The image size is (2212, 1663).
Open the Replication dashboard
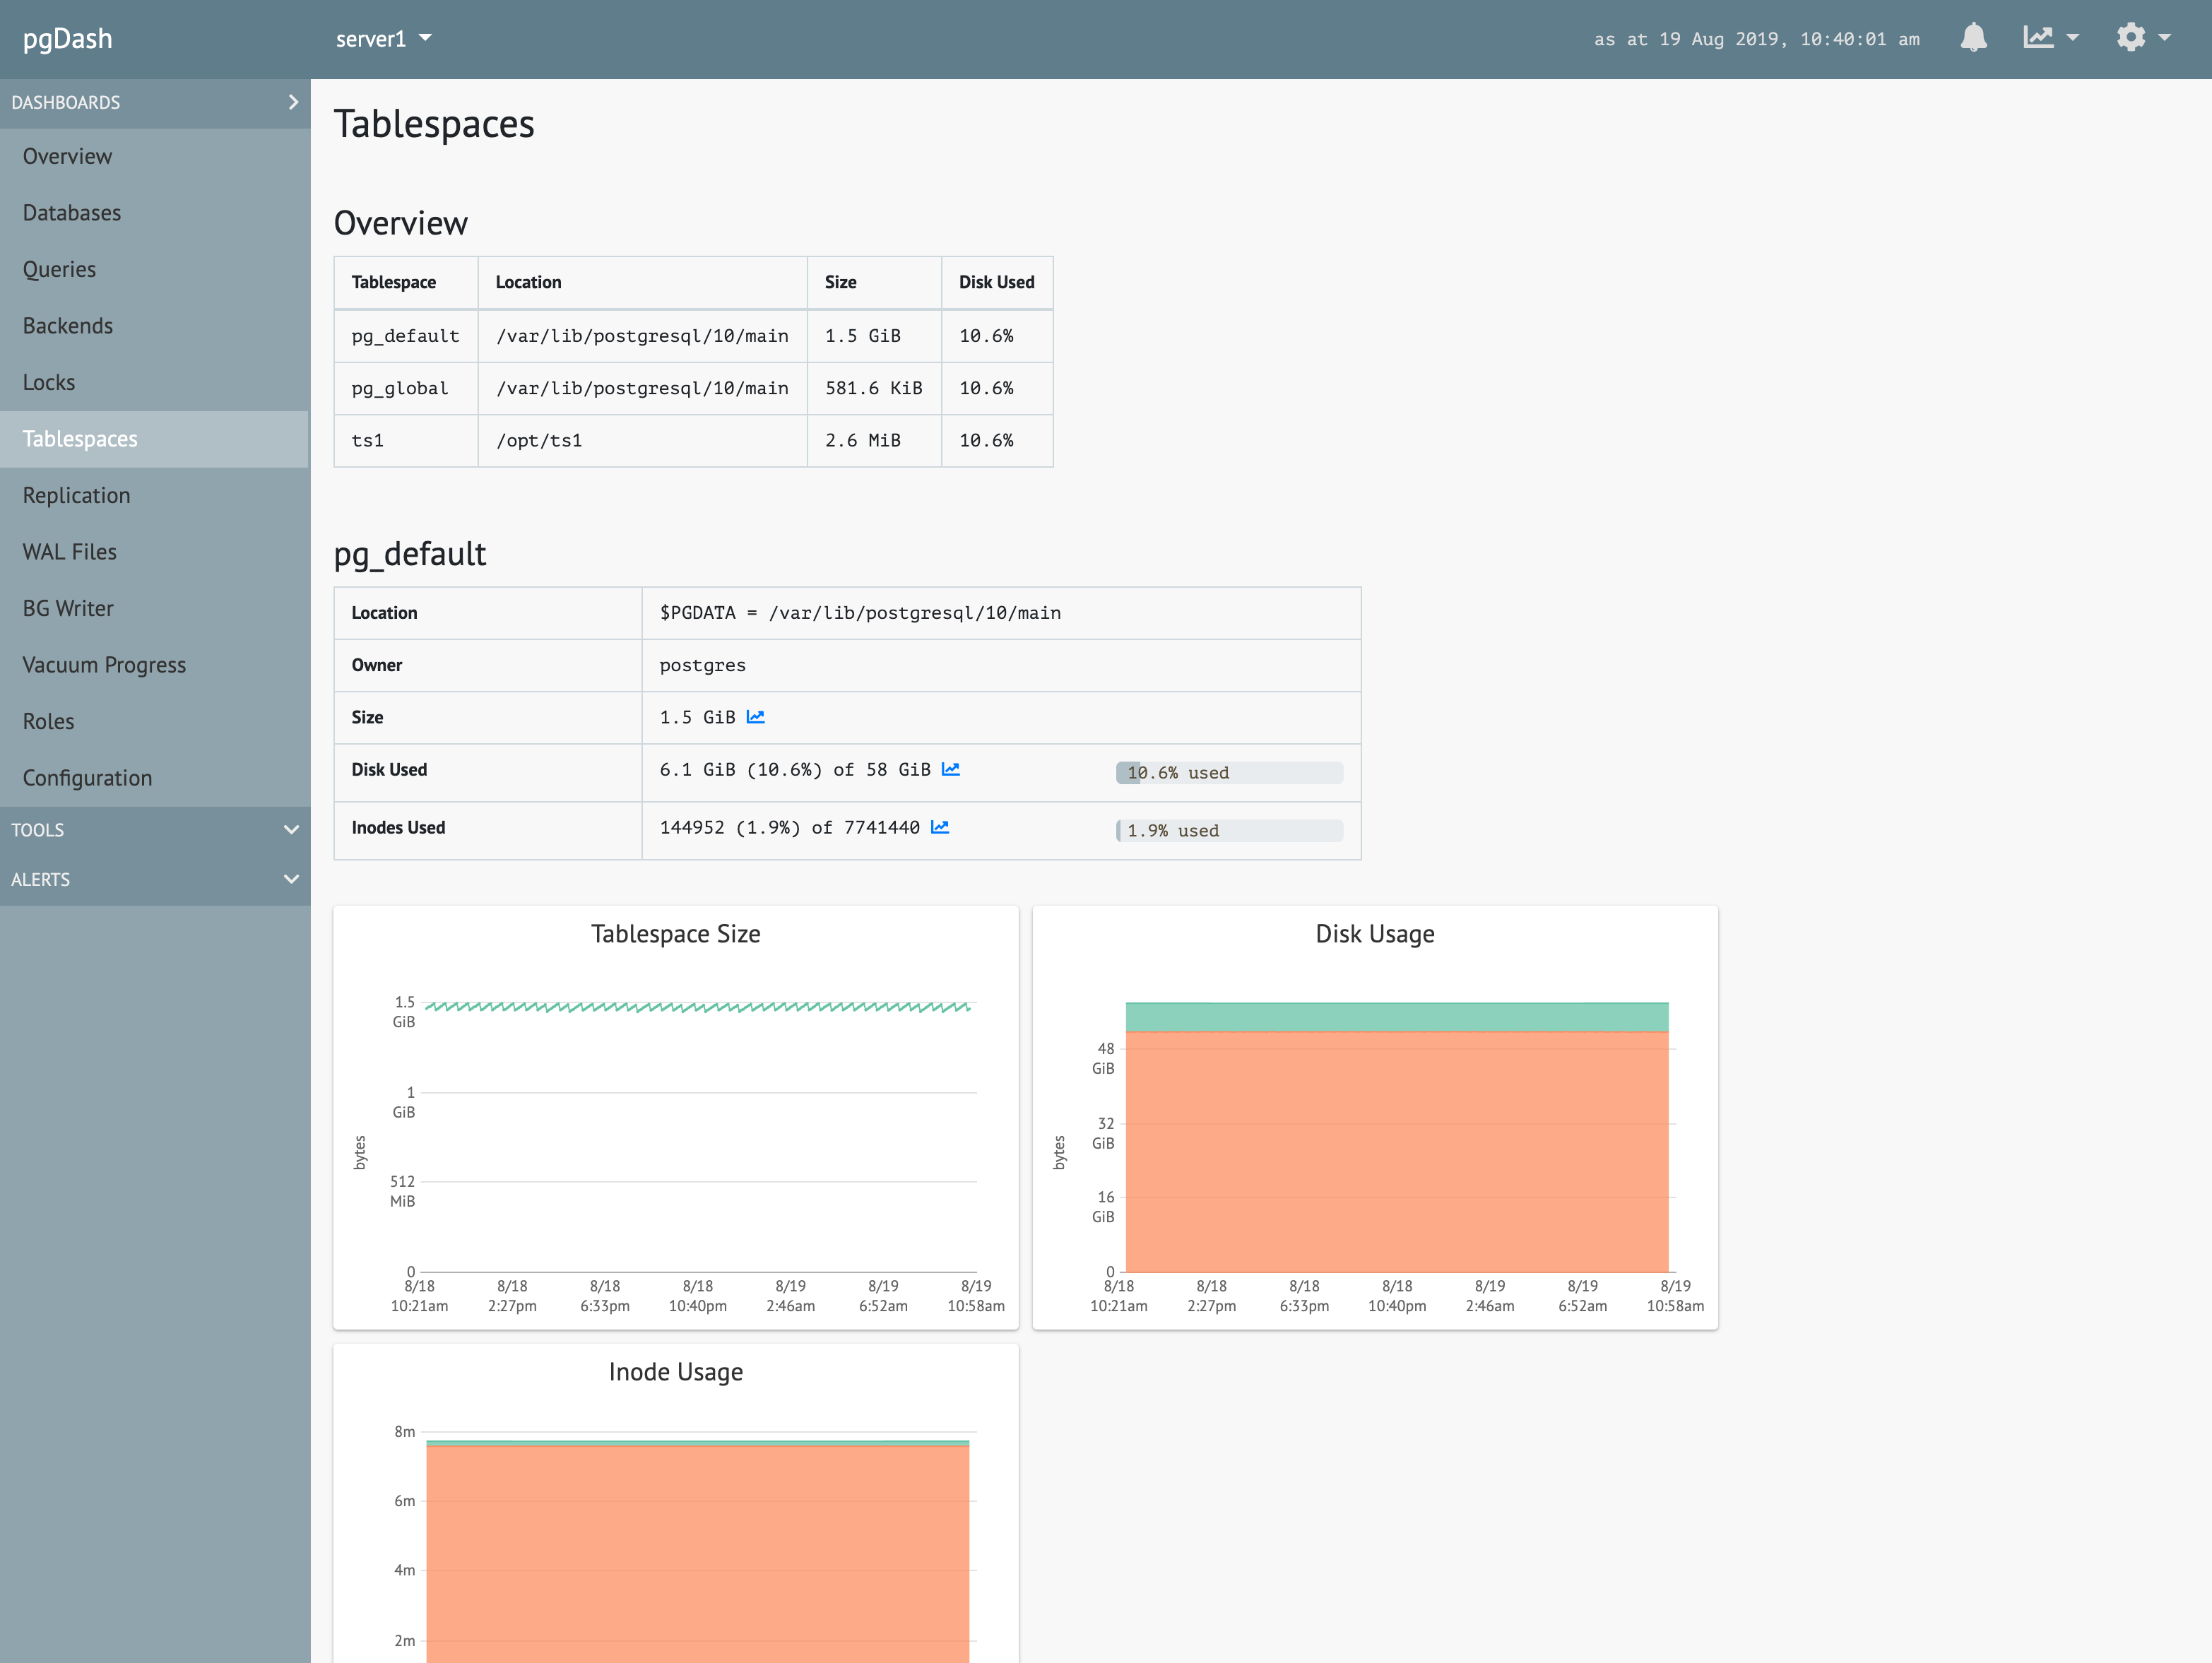[x=76, y=495]
